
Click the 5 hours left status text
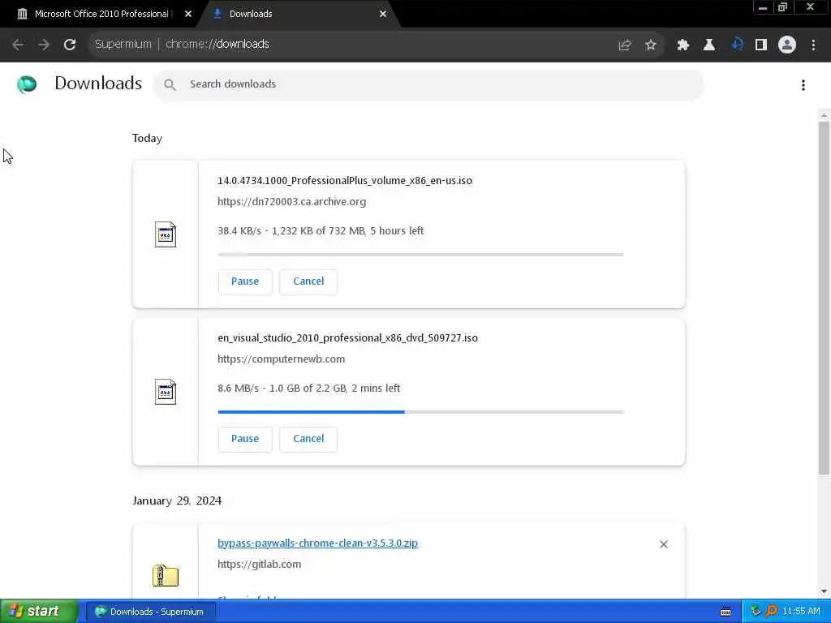click(x=397, y=231)
